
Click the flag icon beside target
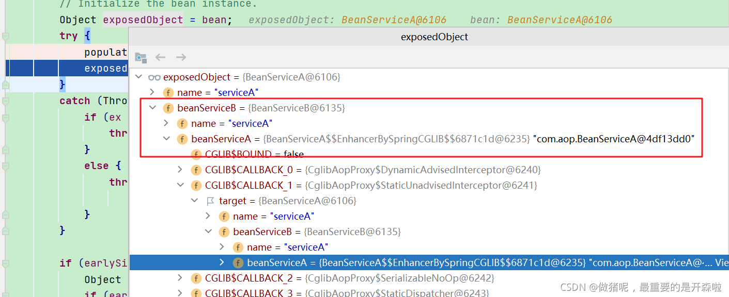(210, 201)
